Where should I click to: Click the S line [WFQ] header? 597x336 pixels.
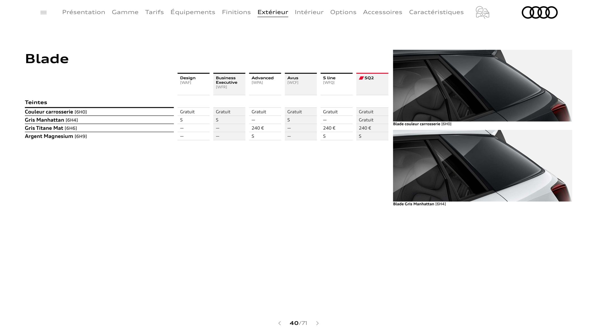pos(336,84)
